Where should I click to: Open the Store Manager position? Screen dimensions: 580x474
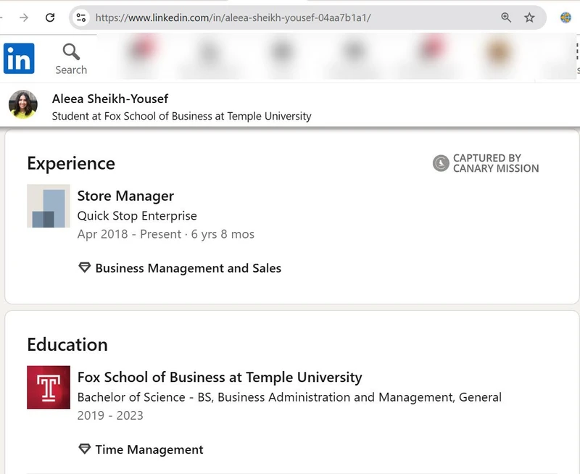click(125, 196)
